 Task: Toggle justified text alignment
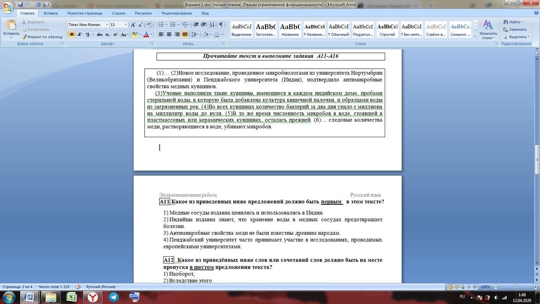(185, 35)
